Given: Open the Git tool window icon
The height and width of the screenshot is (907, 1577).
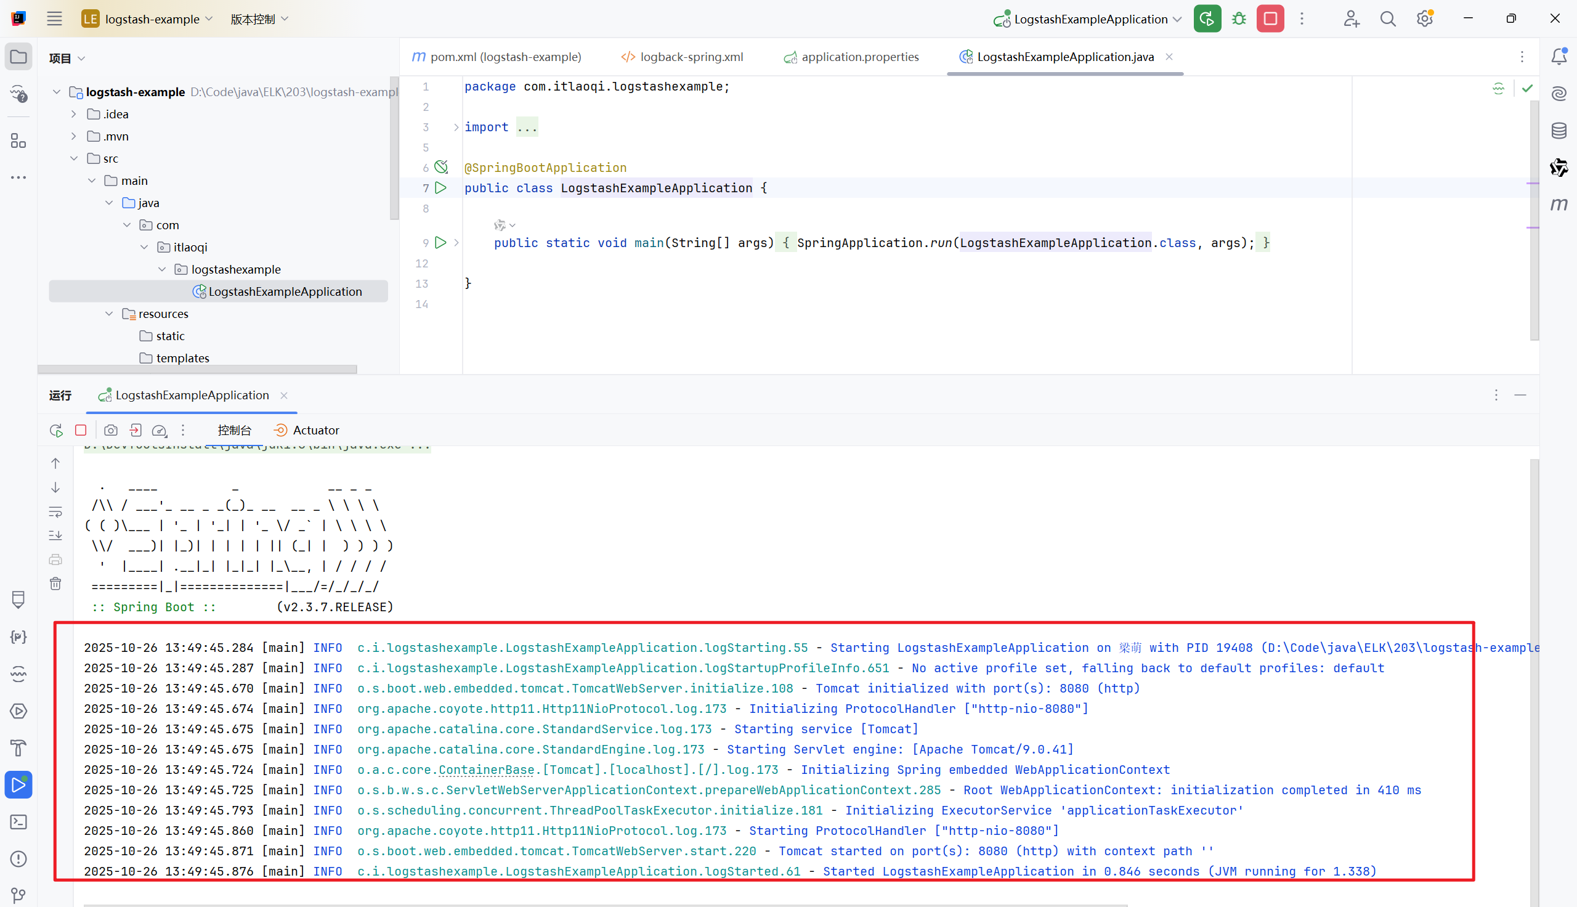Looking at the screenshot, I should click(18, 895).
